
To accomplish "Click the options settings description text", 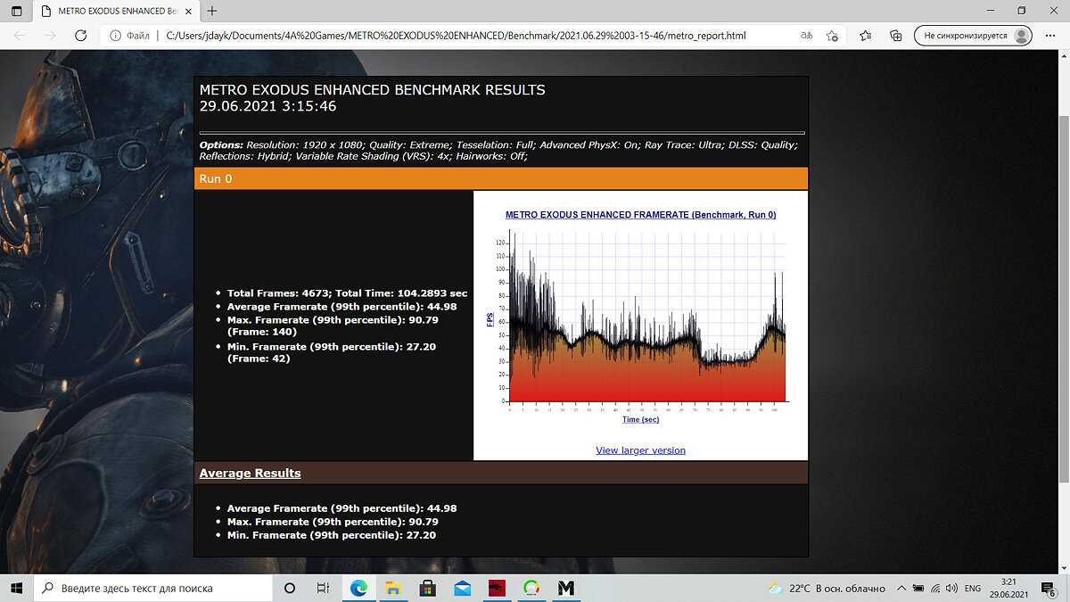I will click(498, 150).
